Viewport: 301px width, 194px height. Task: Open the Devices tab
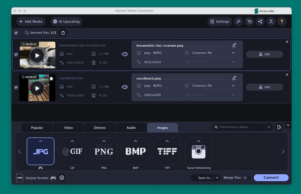pos(100,128)
